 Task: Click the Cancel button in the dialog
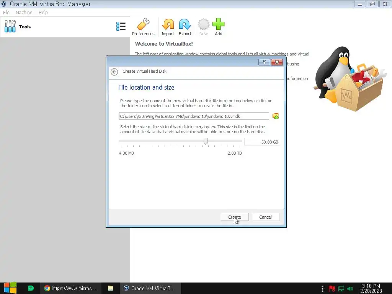(x=266, y=217)
